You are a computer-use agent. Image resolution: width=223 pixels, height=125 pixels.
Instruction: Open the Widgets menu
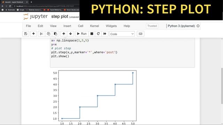[x=111, y=26]
